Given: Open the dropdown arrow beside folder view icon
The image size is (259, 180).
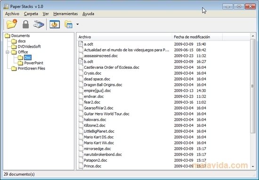Looking at the screenshot, I should pos(78,25).
